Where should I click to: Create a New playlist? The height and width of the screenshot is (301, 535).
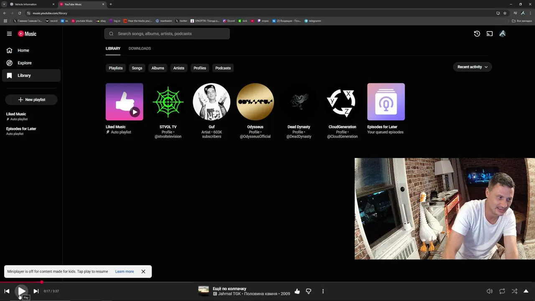point(31,100)
